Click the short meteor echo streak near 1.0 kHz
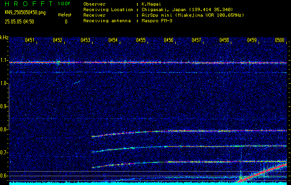291x185 pixels. click(x=76, y=82)
